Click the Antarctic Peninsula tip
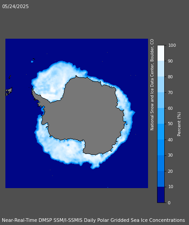The image size is (189, 225). [x=32, y=90]
